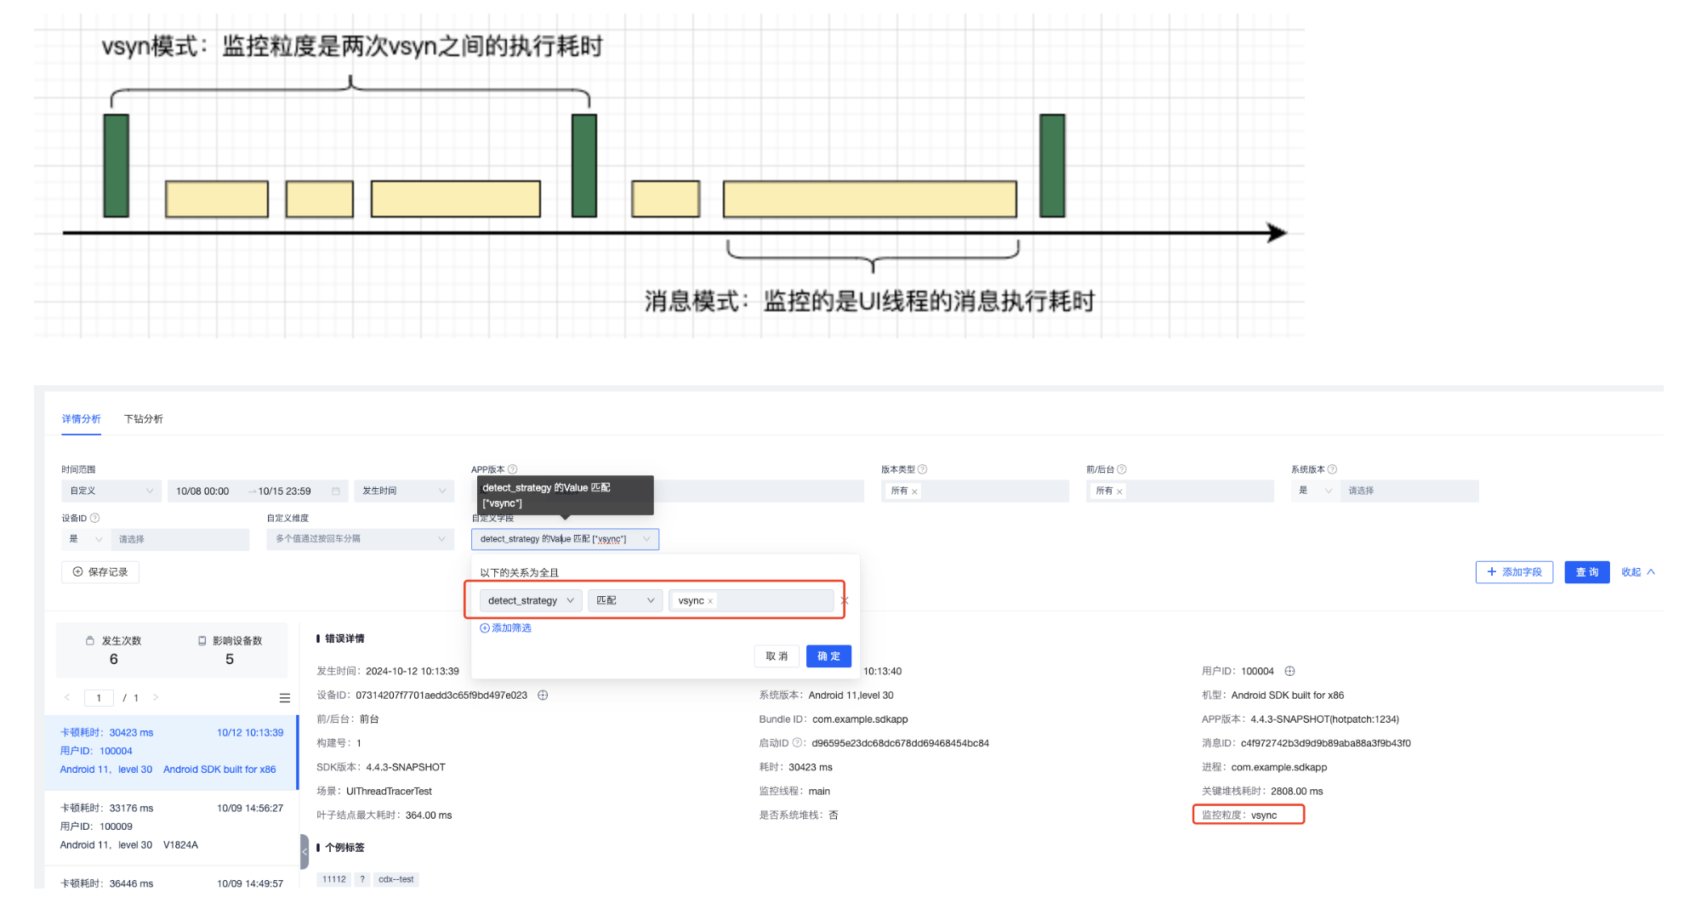
Task: Click the 系统版本 请选择 input
Action: click(1409, 491)
